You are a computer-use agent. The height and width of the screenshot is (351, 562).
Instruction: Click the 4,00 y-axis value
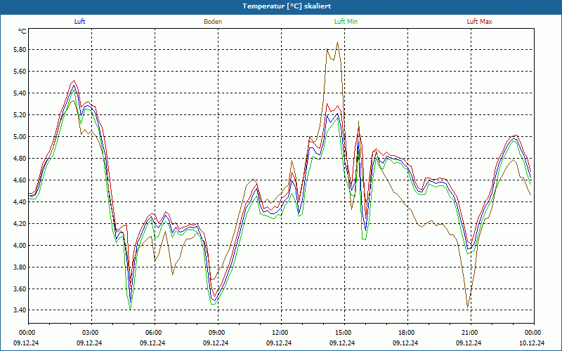pyautogui.click(x=20, y=245)
